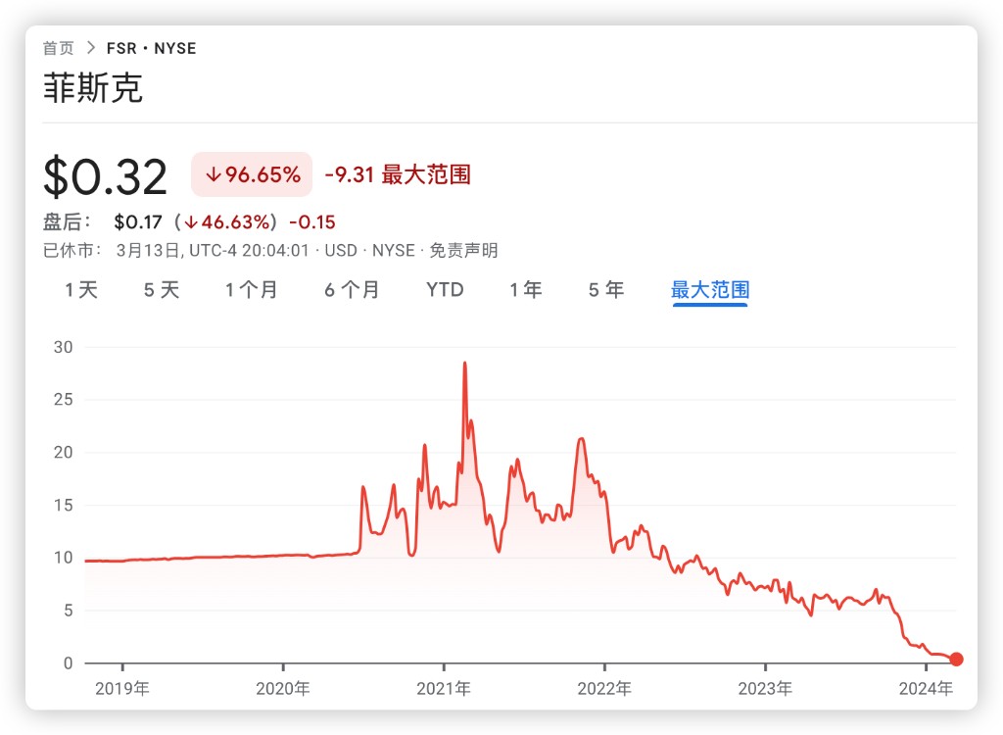Click the selected 最大范围 tab
The width and height of the screenshot is (1003, 735).
click(x=710, y=290)
